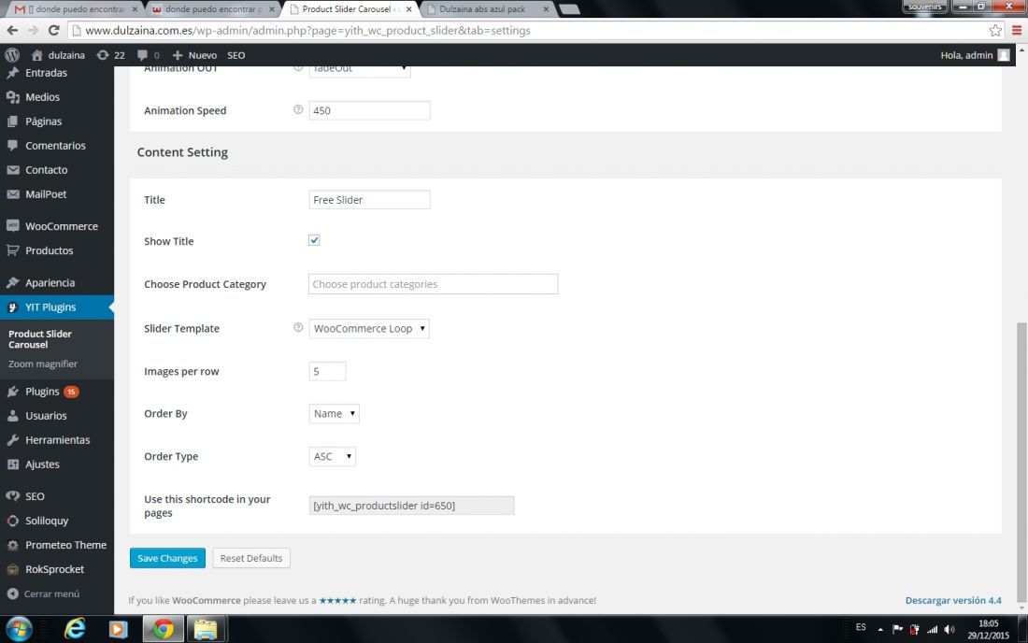Open the Plugins menu with 15 badge
The height and width of the screenshot is (643, 1028).
pos(57,392)
